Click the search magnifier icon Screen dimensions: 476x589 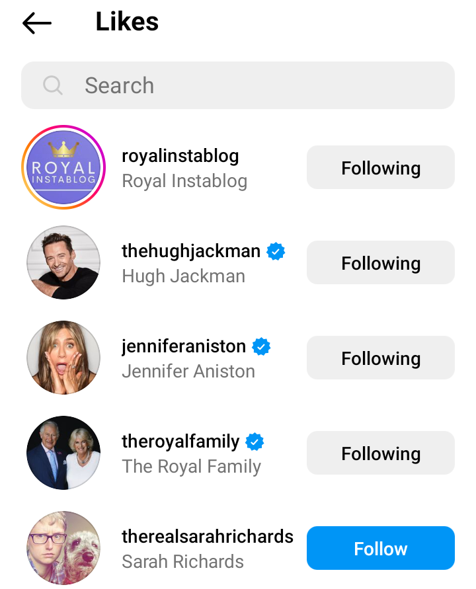click(x=52, y=85)
